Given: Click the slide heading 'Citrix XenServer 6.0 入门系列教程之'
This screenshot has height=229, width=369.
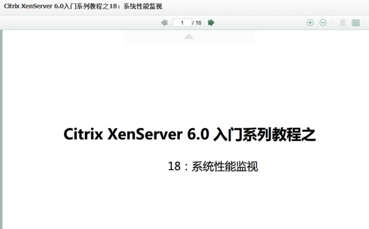Looking at the screenshot, I should pos(189,134).
